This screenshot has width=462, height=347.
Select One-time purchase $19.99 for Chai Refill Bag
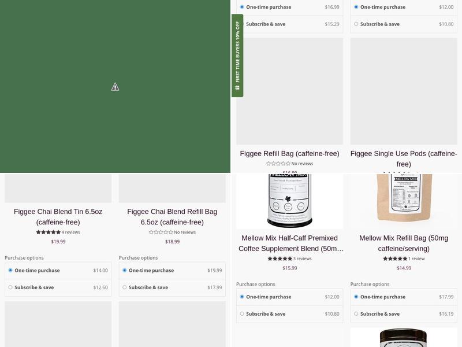[x=172, y=270]
